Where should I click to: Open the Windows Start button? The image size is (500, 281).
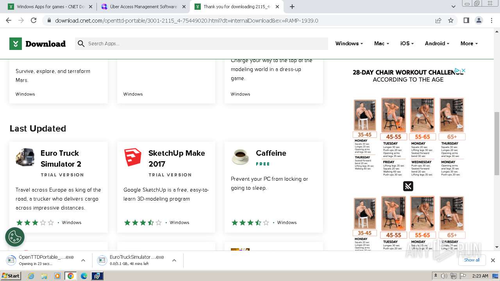pyautogui.click(x=11, y=276)
